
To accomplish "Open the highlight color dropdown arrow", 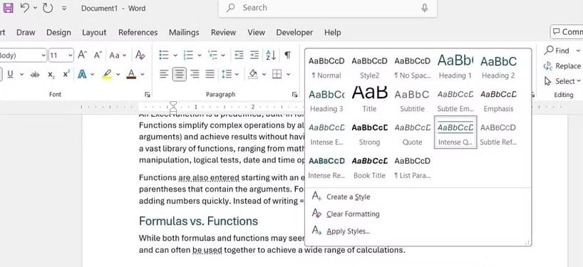I will point(118,75).
